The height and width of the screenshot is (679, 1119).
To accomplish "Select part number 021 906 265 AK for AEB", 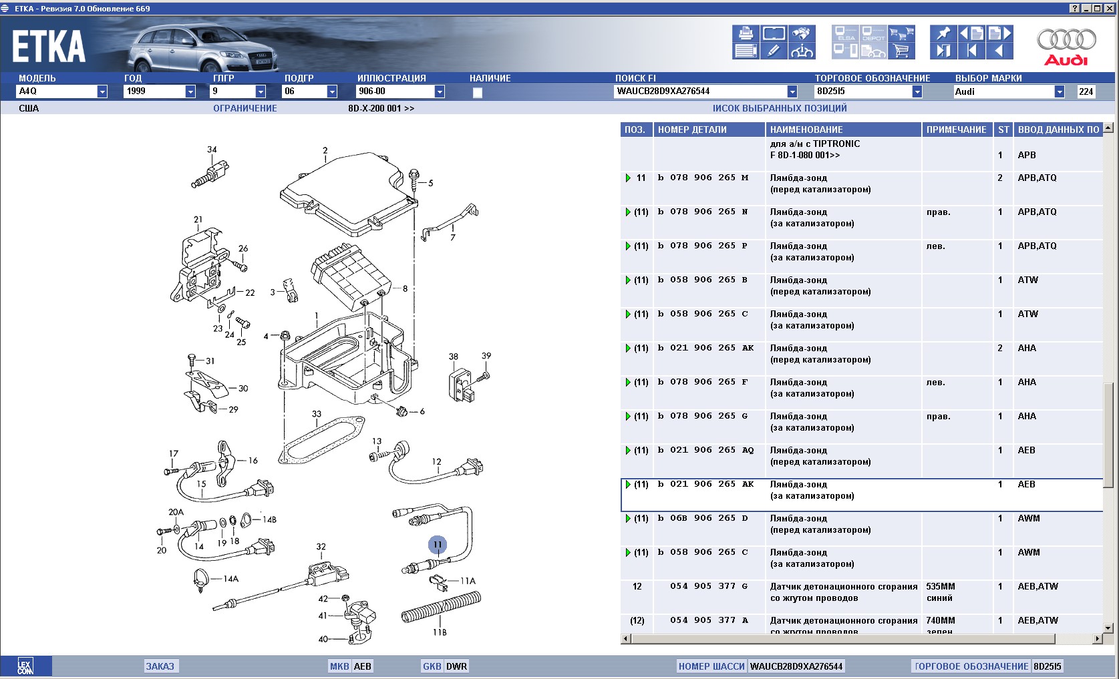I will click(x=705, y=484).
